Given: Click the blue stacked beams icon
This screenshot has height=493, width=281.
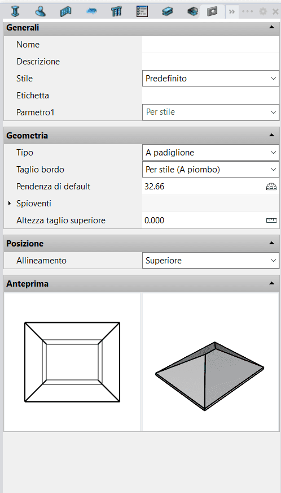Looking at the screenshot, I should [x=168, y=12].
